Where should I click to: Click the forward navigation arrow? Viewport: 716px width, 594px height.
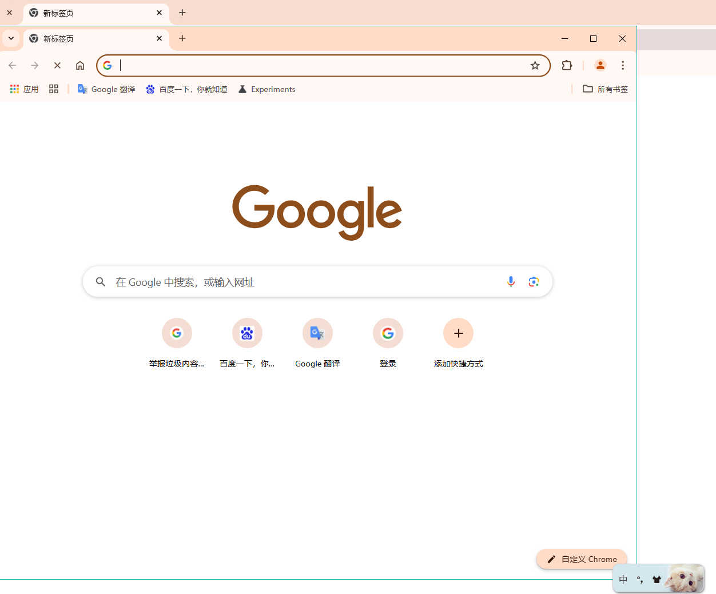pos(35,65)
